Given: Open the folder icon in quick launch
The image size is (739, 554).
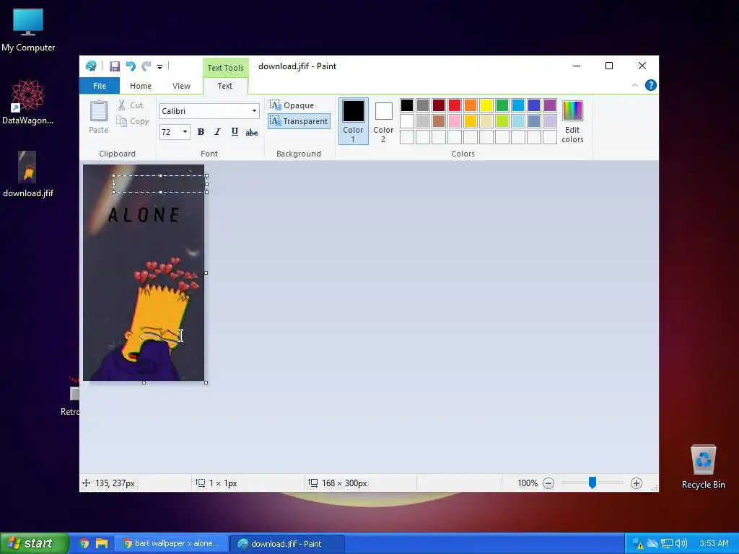Looking at the screenshot, I should 102,544.
